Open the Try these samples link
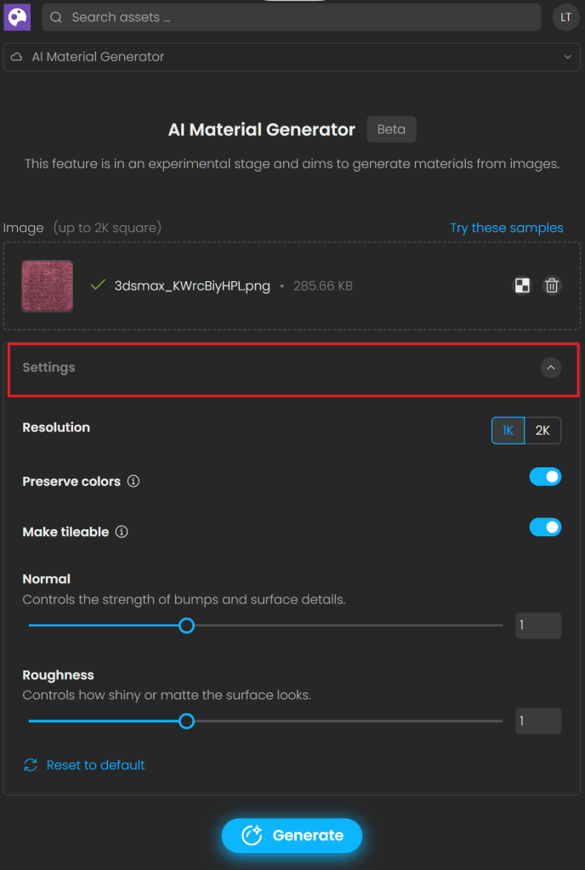 (x=506, y=228)
